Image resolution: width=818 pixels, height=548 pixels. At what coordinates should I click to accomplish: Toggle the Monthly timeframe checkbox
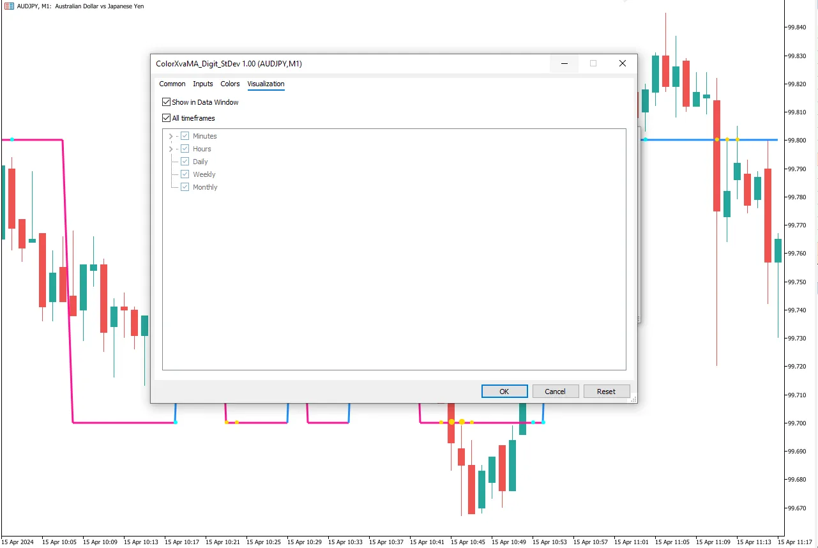[x=185, y=187]
